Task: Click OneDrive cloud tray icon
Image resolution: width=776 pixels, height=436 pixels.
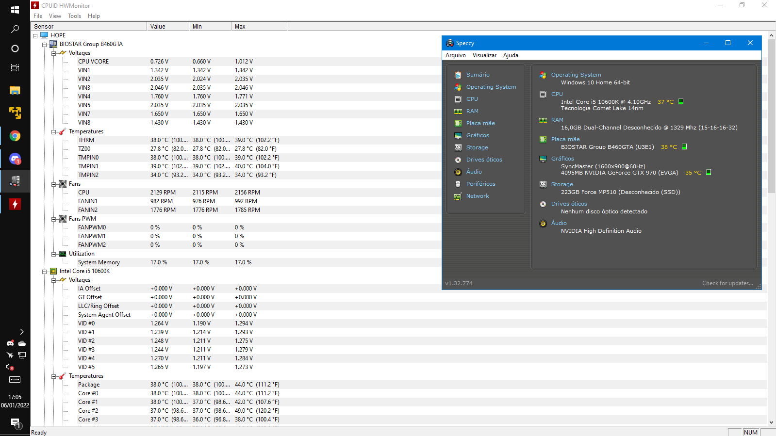Action: (x=22, y=343)
